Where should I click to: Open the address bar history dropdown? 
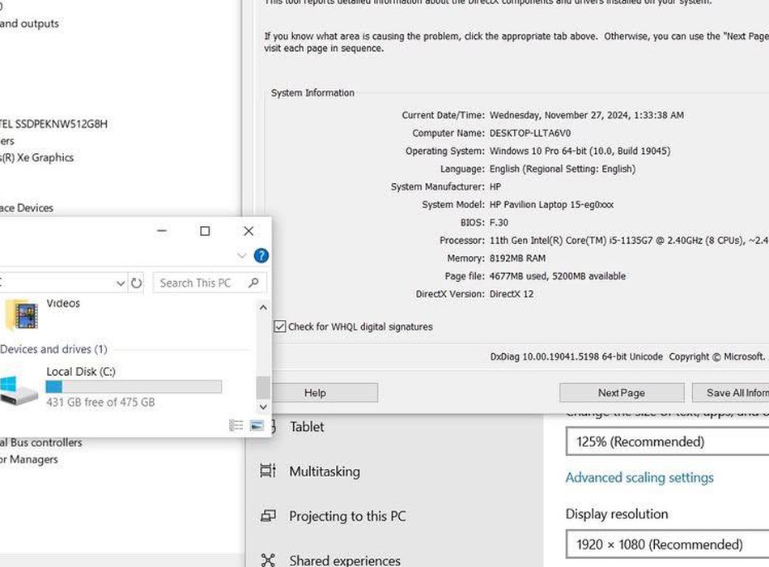[x=121, y=283]
